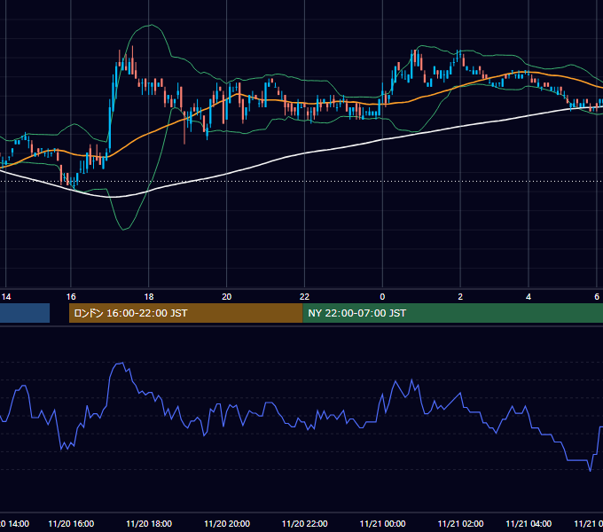Click the 11/20 18:00 indicator axis label
Viewport: 603px width, 532px height.
pos(149,523)
